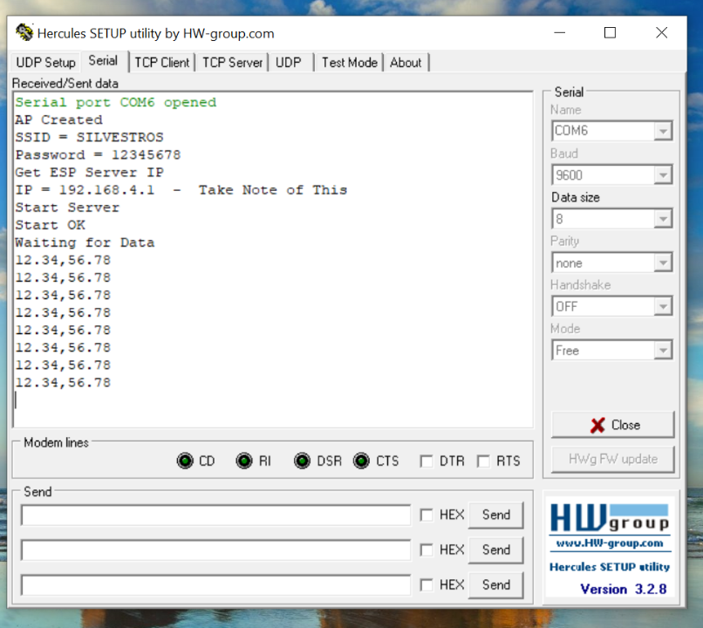Switch to the TCP Client tab
Screen dimensions: 703x628
[x=162, y=62]
